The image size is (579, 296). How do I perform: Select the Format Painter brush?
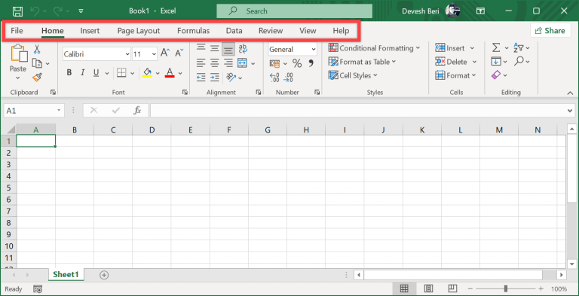coord(37,77)
